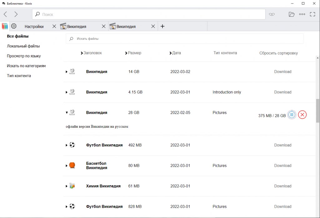The height and width of the screenshot is (218, 320).
Task: Toggle reading mode glasses icon
Action: [x=272, y=14]
